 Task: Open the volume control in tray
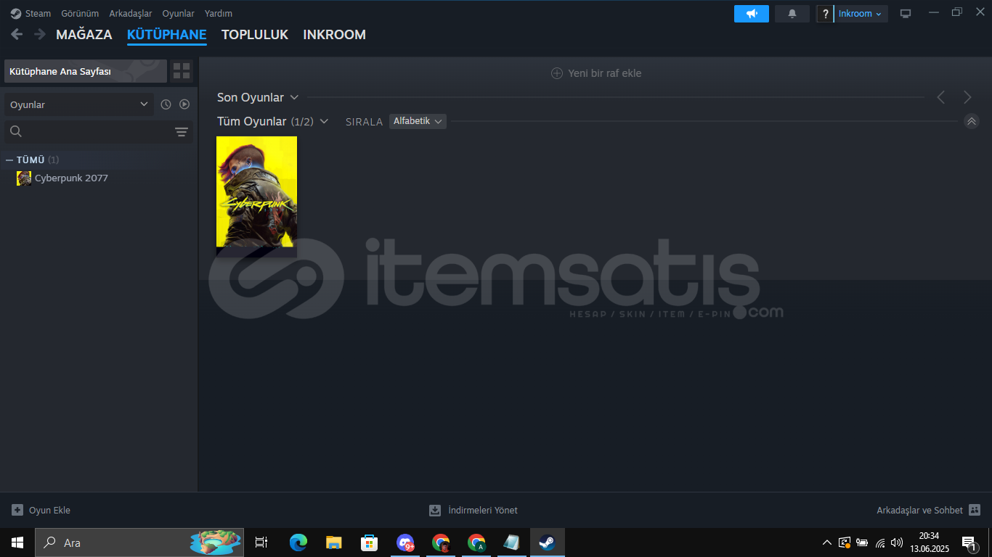point(897,542)
